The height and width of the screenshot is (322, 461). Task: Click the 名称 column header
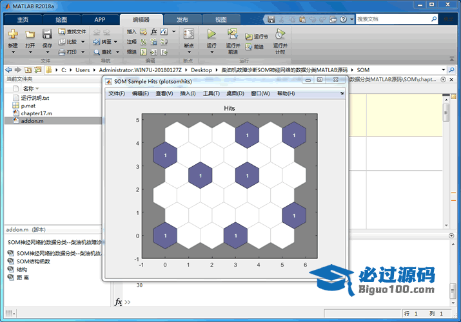(28, 88)
